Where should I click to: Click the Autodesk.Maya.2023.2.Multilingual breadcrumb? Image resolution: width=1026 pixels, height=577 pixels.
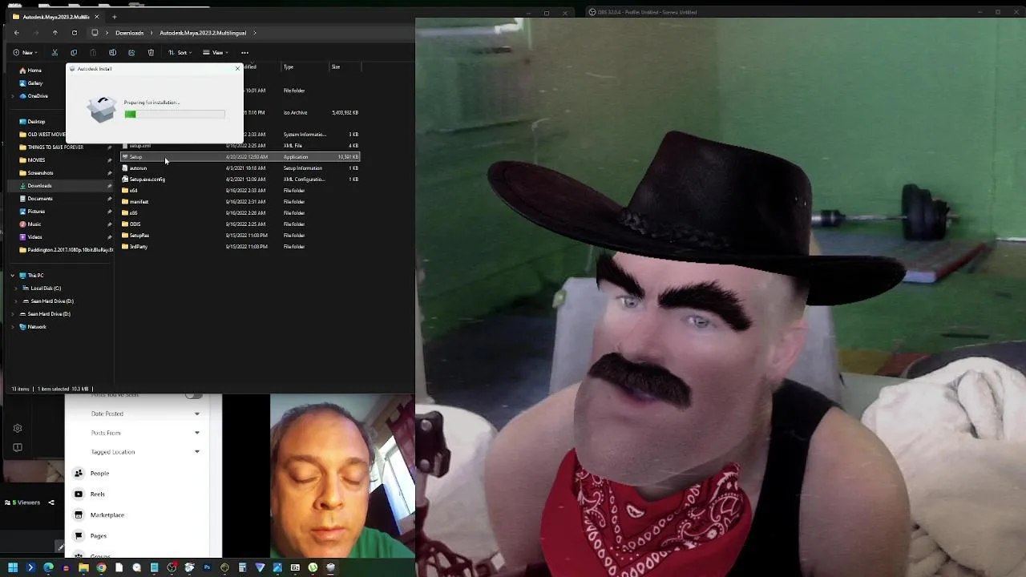click(x=203, y=33)
